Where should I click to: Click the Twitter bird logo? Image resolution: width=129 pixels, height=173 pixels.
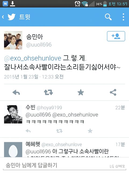click(x=12, y=17)
